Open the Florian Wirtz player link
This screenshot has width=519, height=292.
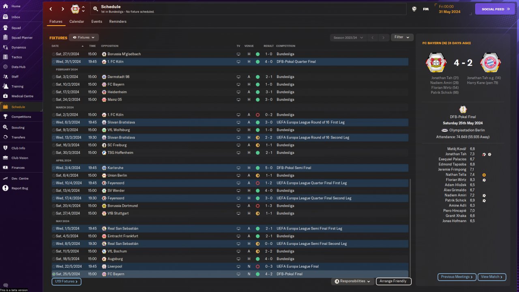pos(456,180)
